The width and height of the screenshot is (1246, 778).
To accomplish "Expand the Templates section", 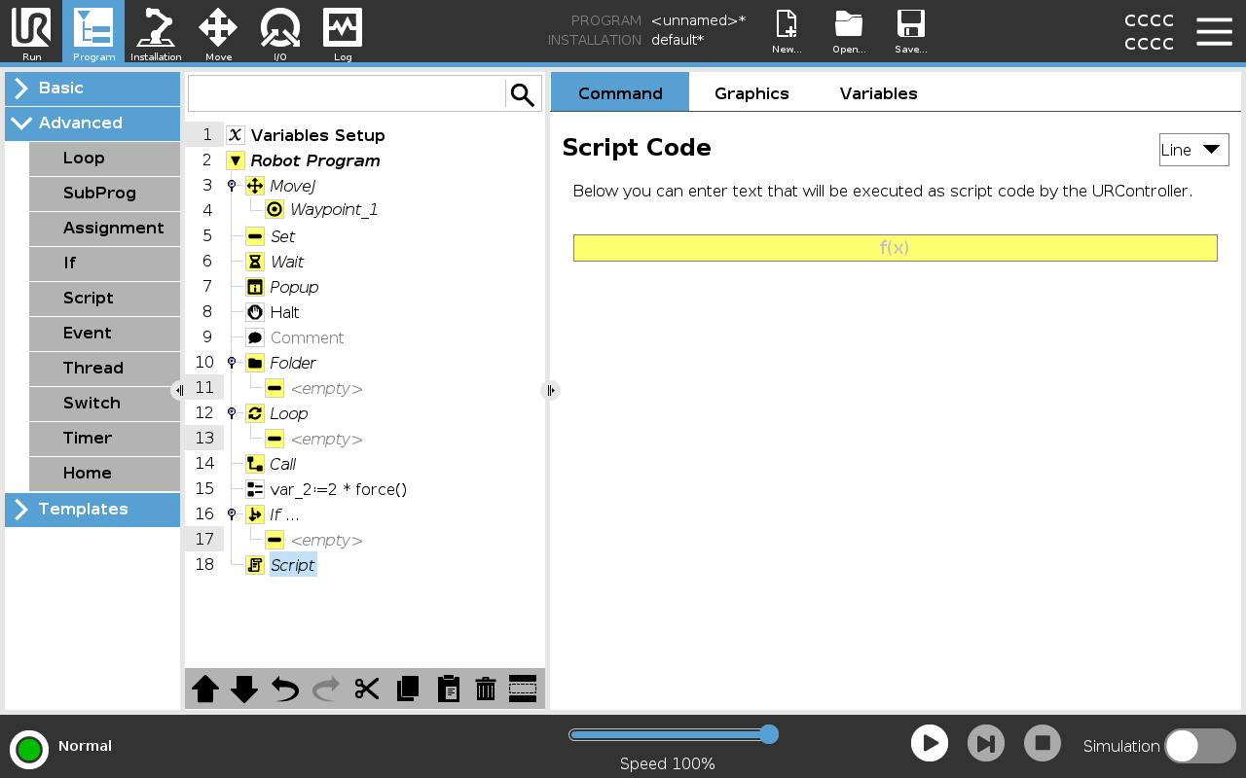I will (x=92, y=510).
